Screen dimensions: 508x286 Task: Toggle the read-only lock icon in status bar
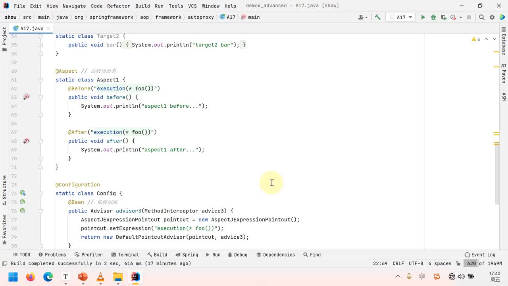pyautogui.click(x=458, y=263)
